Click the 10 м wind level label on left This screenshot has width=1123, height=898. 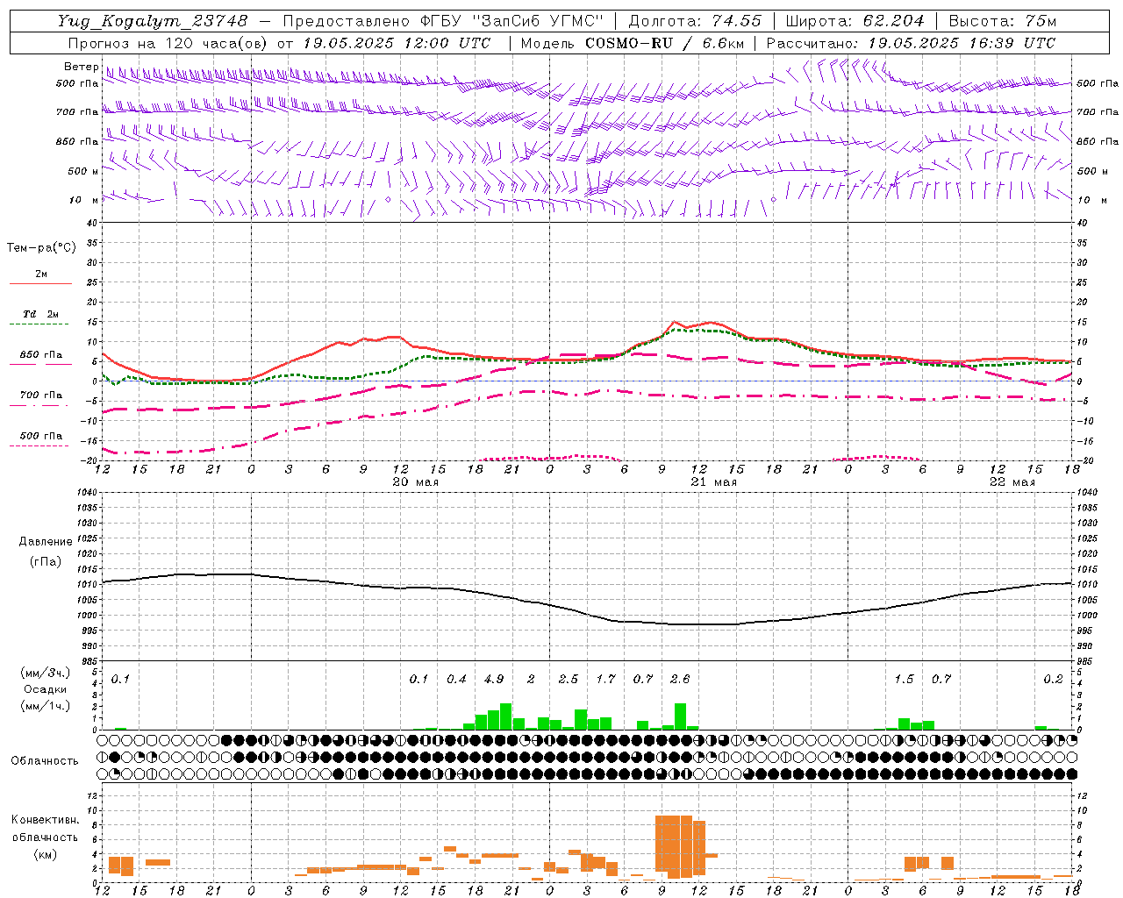click(84, 200)
